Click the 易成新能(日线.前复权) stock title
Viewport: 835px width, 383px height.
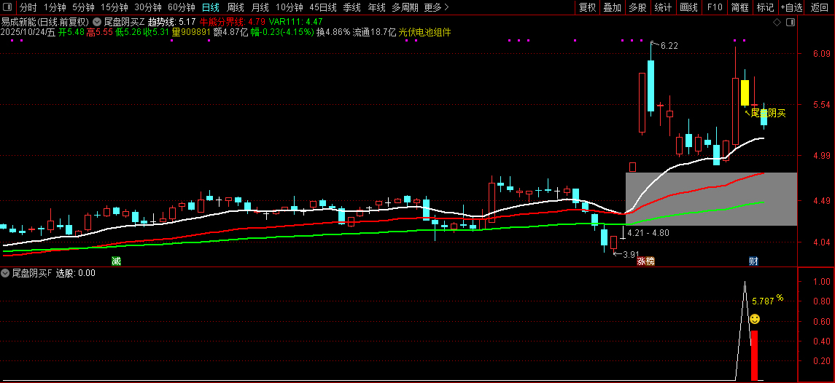[x=45, y=23]
